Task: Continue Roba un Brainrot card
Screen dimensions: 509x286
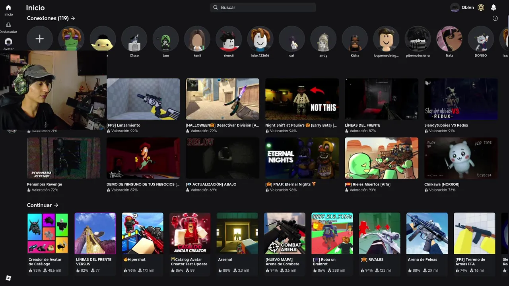Action: click(x=332, y=244)
